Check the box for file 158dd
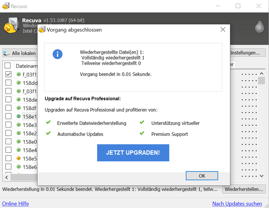The height and width of the screenshot is (208, 269). click(8, 83)
